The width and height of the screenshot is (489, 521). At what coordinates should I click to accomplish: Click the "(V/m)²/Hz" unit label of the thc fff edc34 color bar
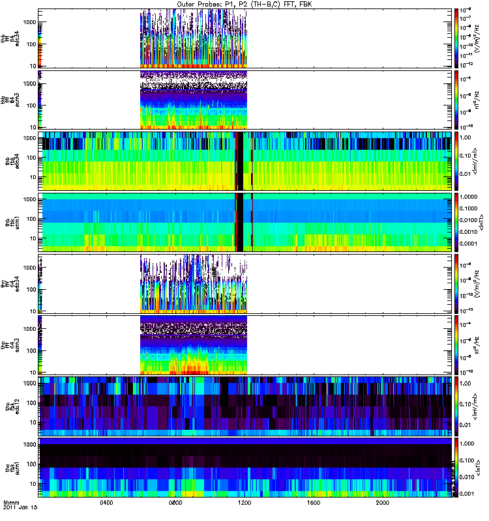pyautogui.click(x=477, y=284)
